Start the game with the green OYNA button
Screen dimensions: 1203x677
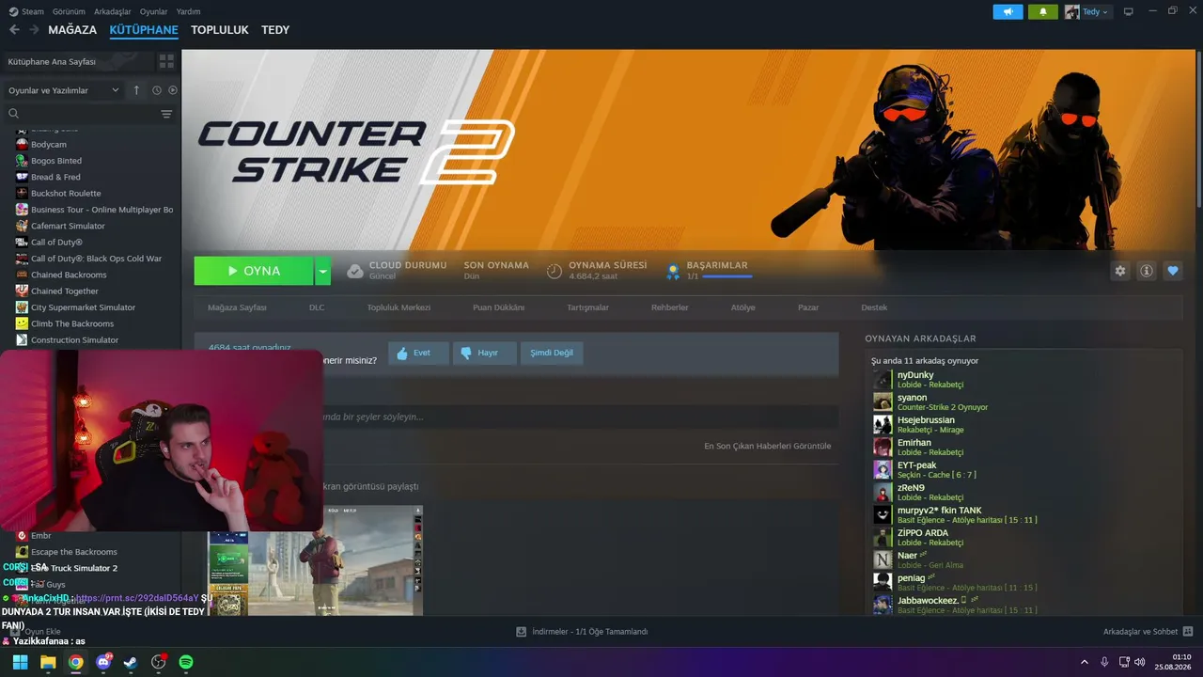(x=254, y=271)
